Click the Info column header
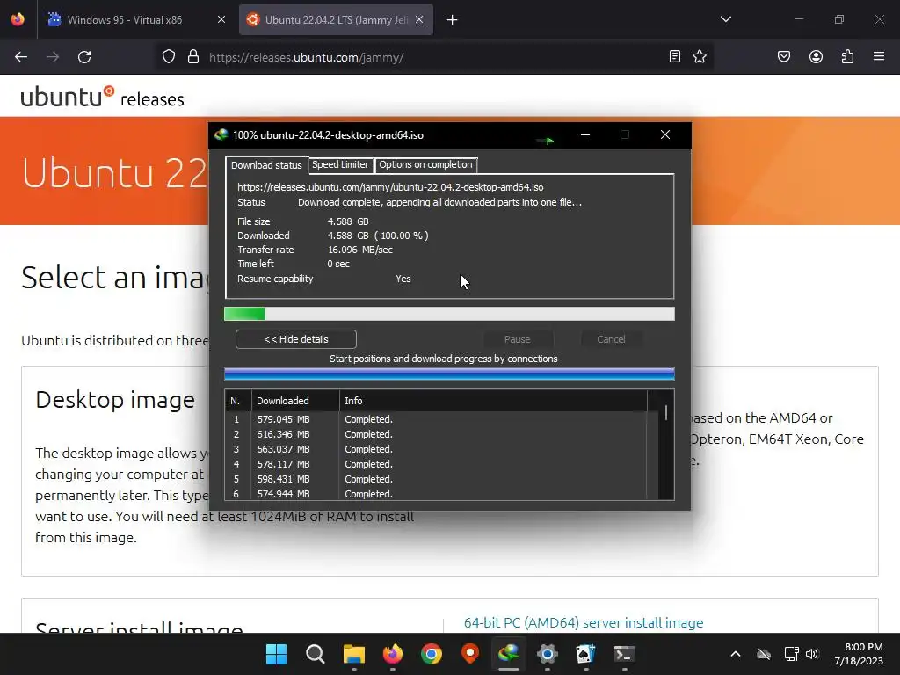Screen dimensions: 900x675 click(494, 401)
